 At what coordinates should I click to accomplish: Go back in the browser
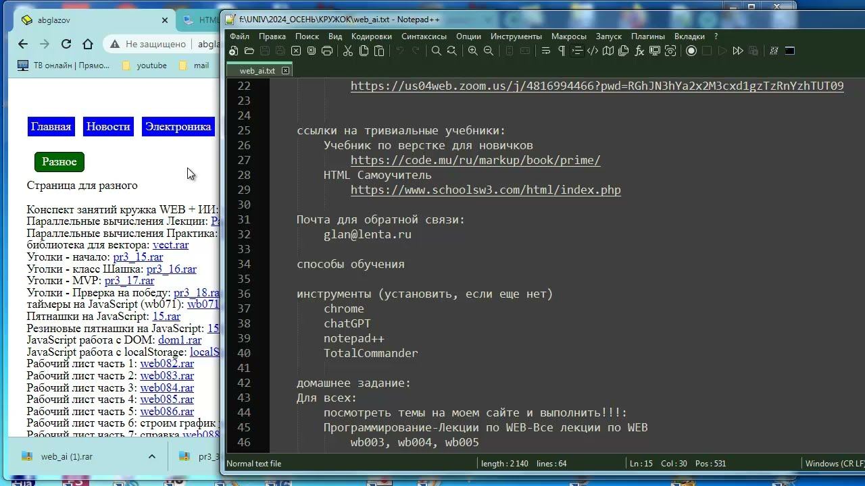click(x=23, y=44)
